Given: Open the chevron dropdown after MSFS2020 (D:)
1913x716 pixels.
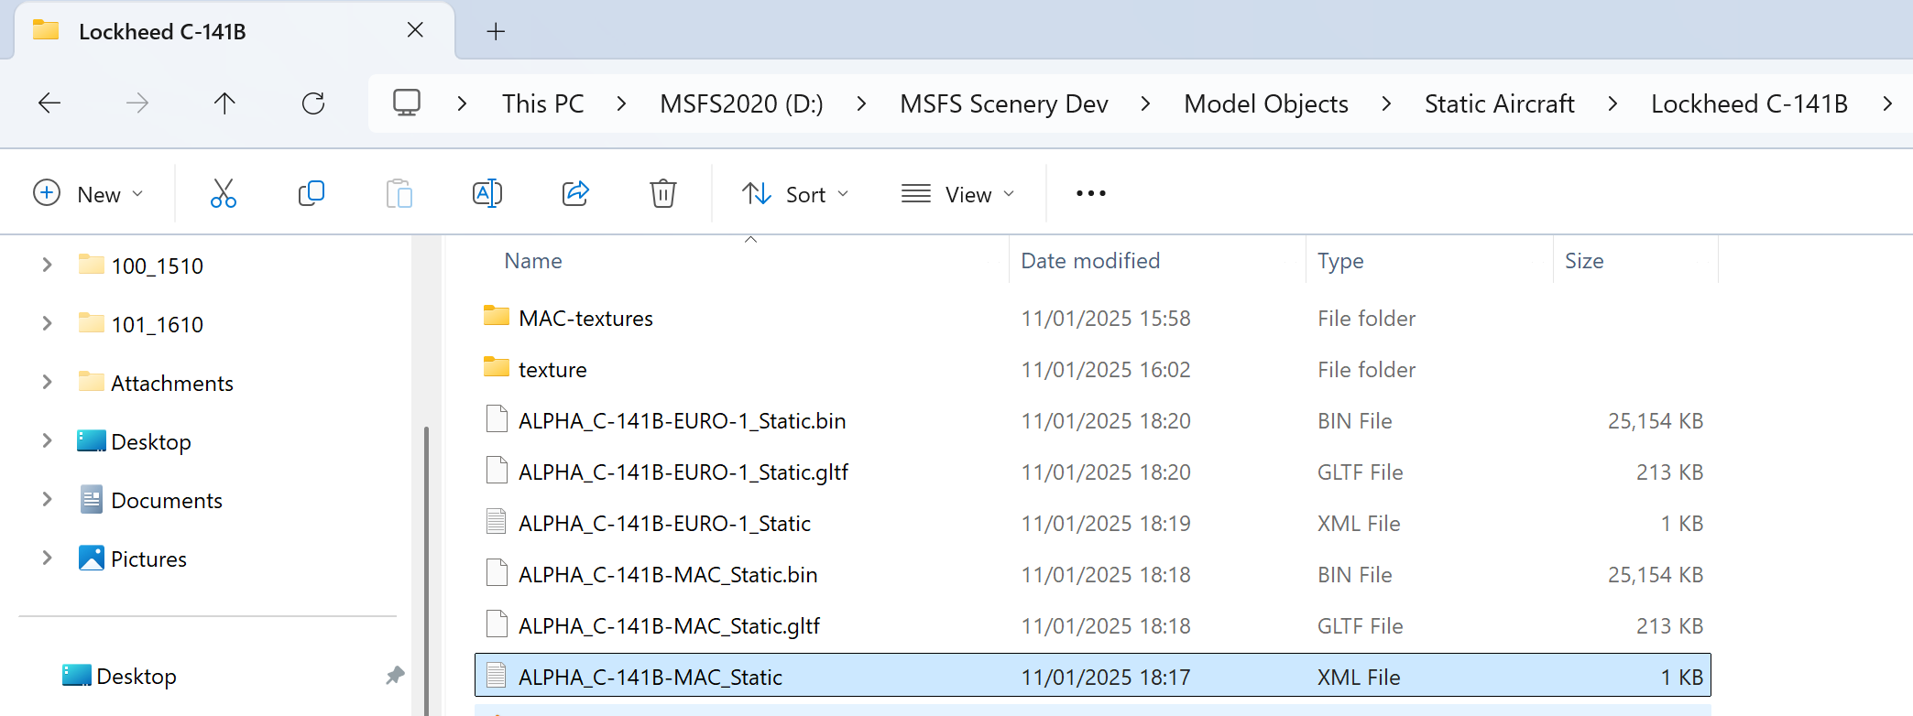Looking at the screenshot, I should click(x=861, y=103).
